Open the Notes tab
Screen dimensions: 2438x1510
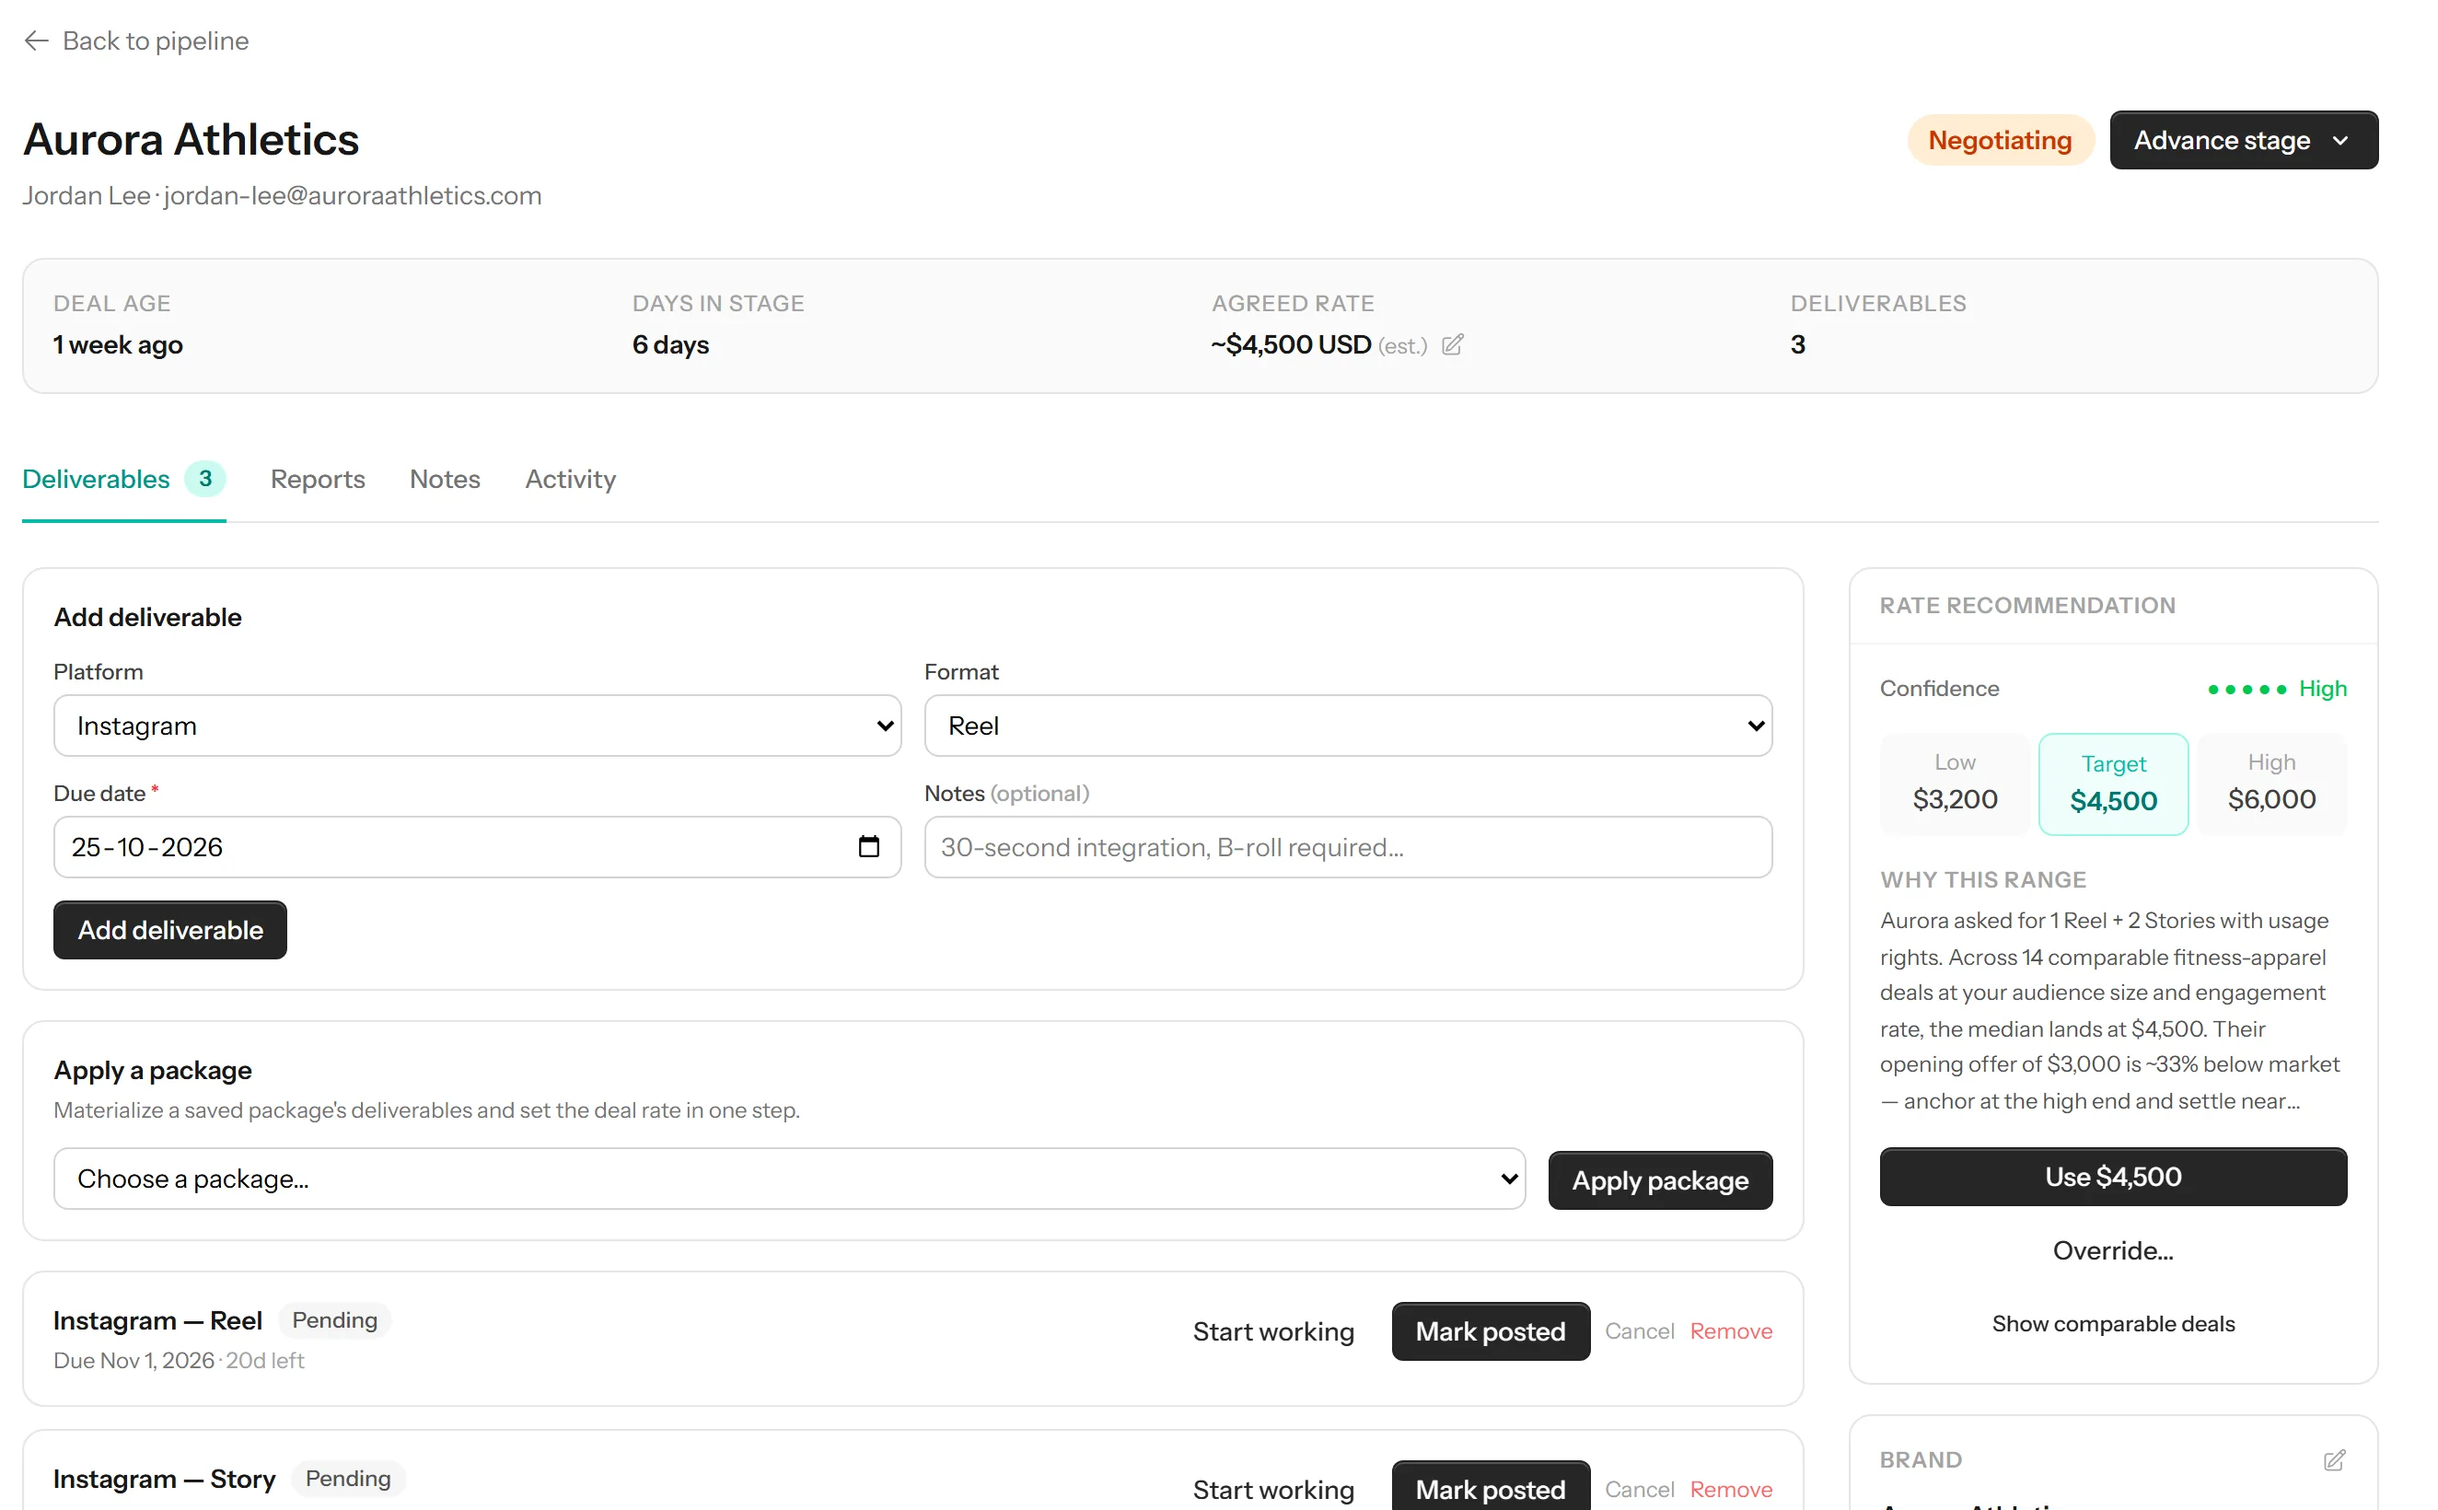446,480
